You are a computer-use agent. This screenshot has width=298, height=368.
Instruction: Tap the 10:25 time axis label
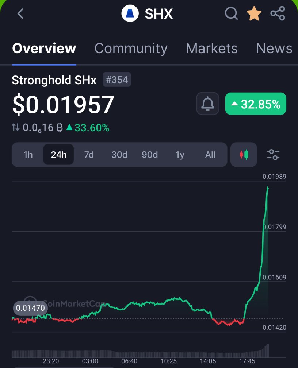(x=168, y=361)
